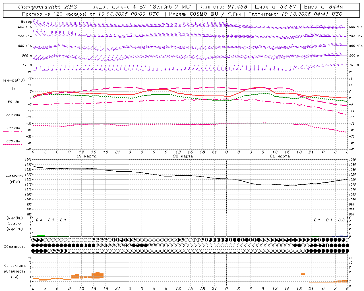Click the 700 гПа dash-dot legend line
Screen dimensions: 364x291
13,131
